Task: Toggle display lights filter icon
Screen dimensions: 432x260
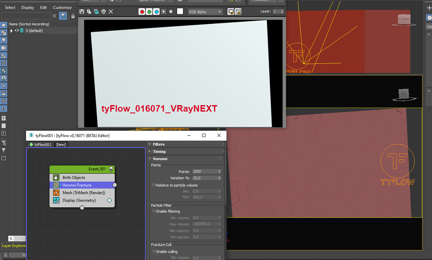Action: (3, 40)
